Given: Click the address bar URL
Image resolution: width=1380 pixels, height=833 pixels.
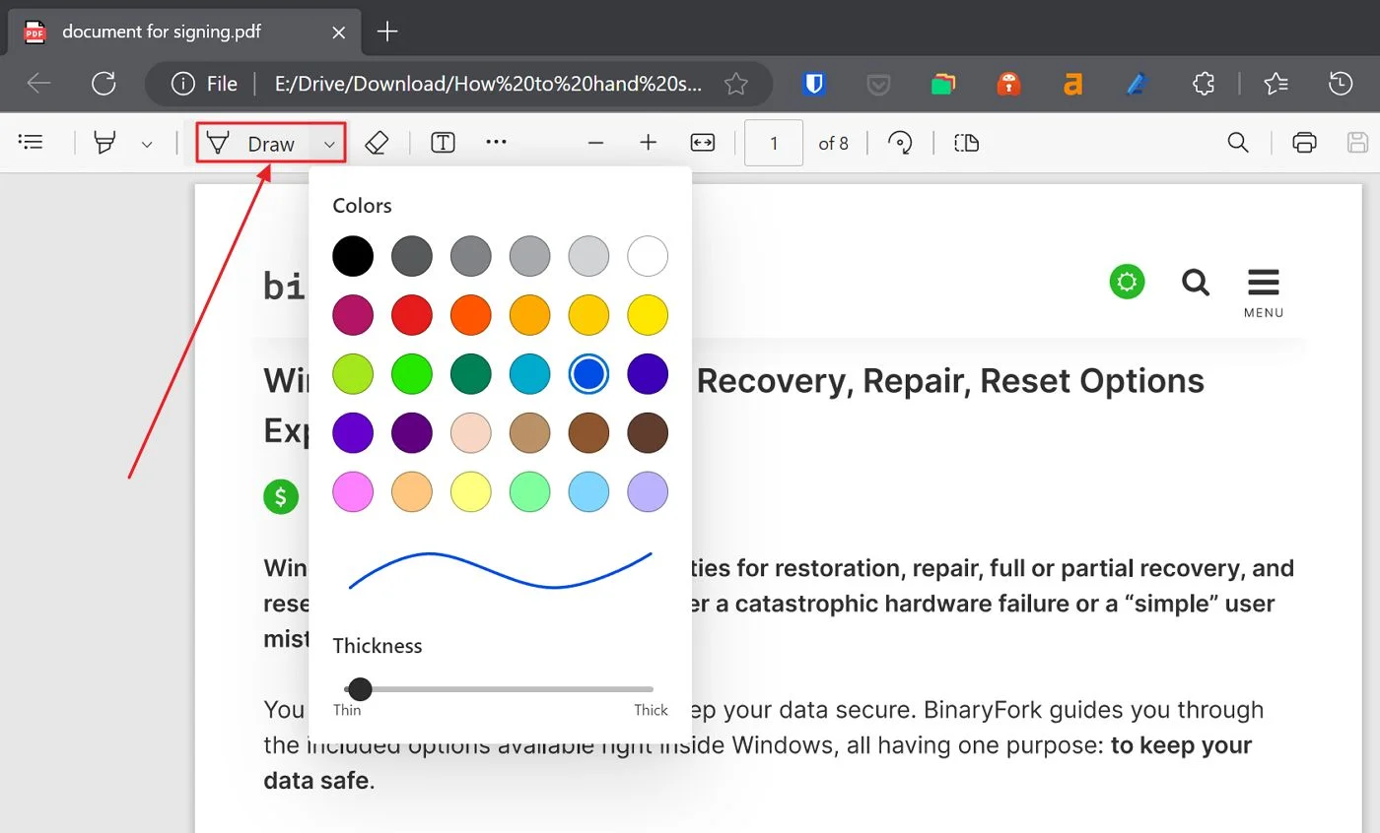Looking at the screenshot, I should point(489,85).
